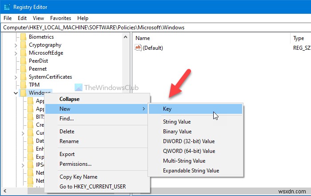Viewport: 311px width, 196px height.
Task: Click the REG_SZ type cell
Action: [x=302, y=48]
